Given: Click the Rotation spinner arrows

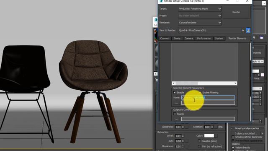Looking at the screenshot, I should click(212, 127).
